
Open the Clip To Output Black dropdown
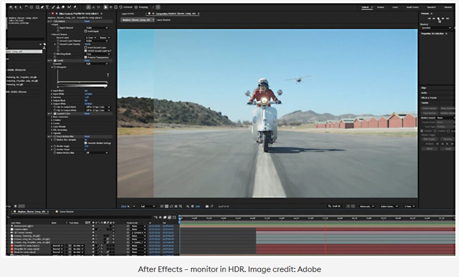98,107
